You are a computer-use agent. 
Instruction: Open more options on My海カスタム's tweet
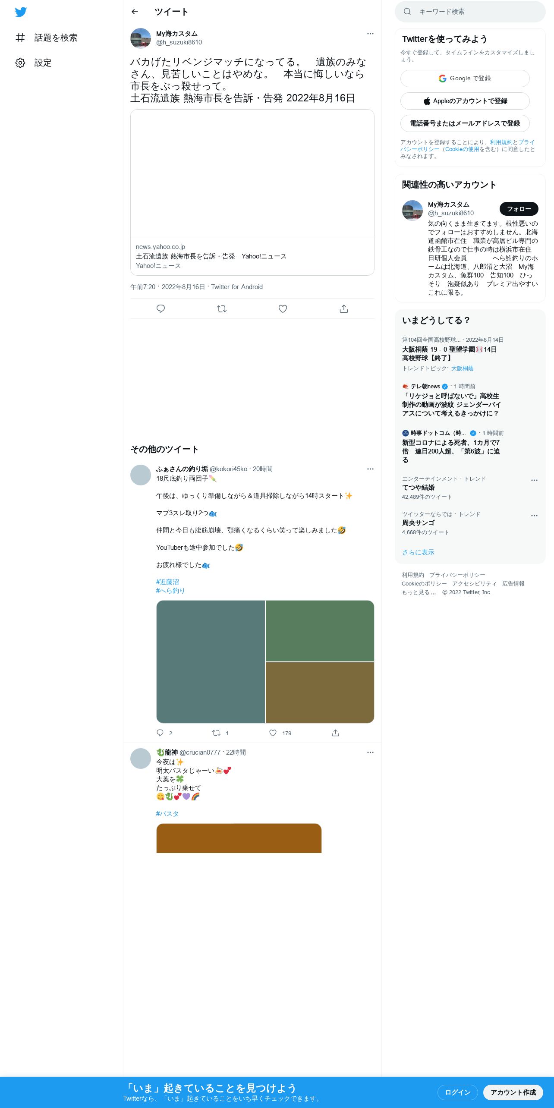(x=370, y=34)
